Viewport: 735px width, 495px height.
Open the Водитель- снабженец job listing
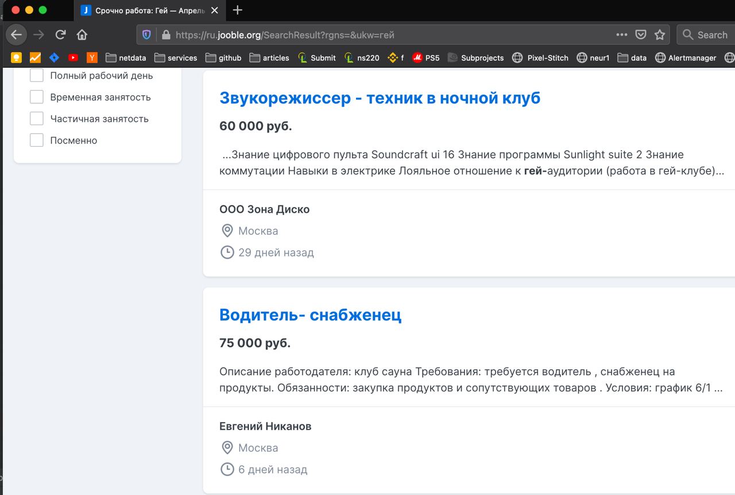310,315
